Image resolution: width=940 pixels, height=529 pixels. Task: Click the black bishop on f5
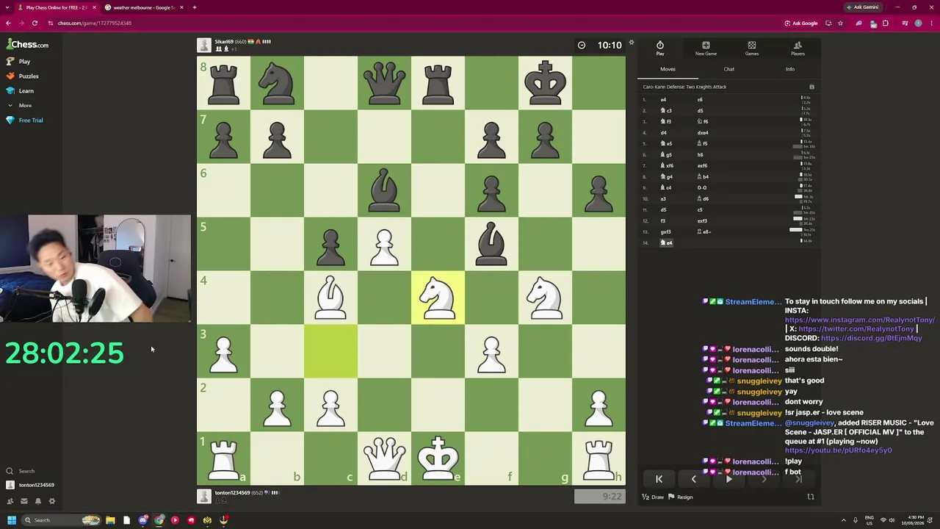(491, 244)
